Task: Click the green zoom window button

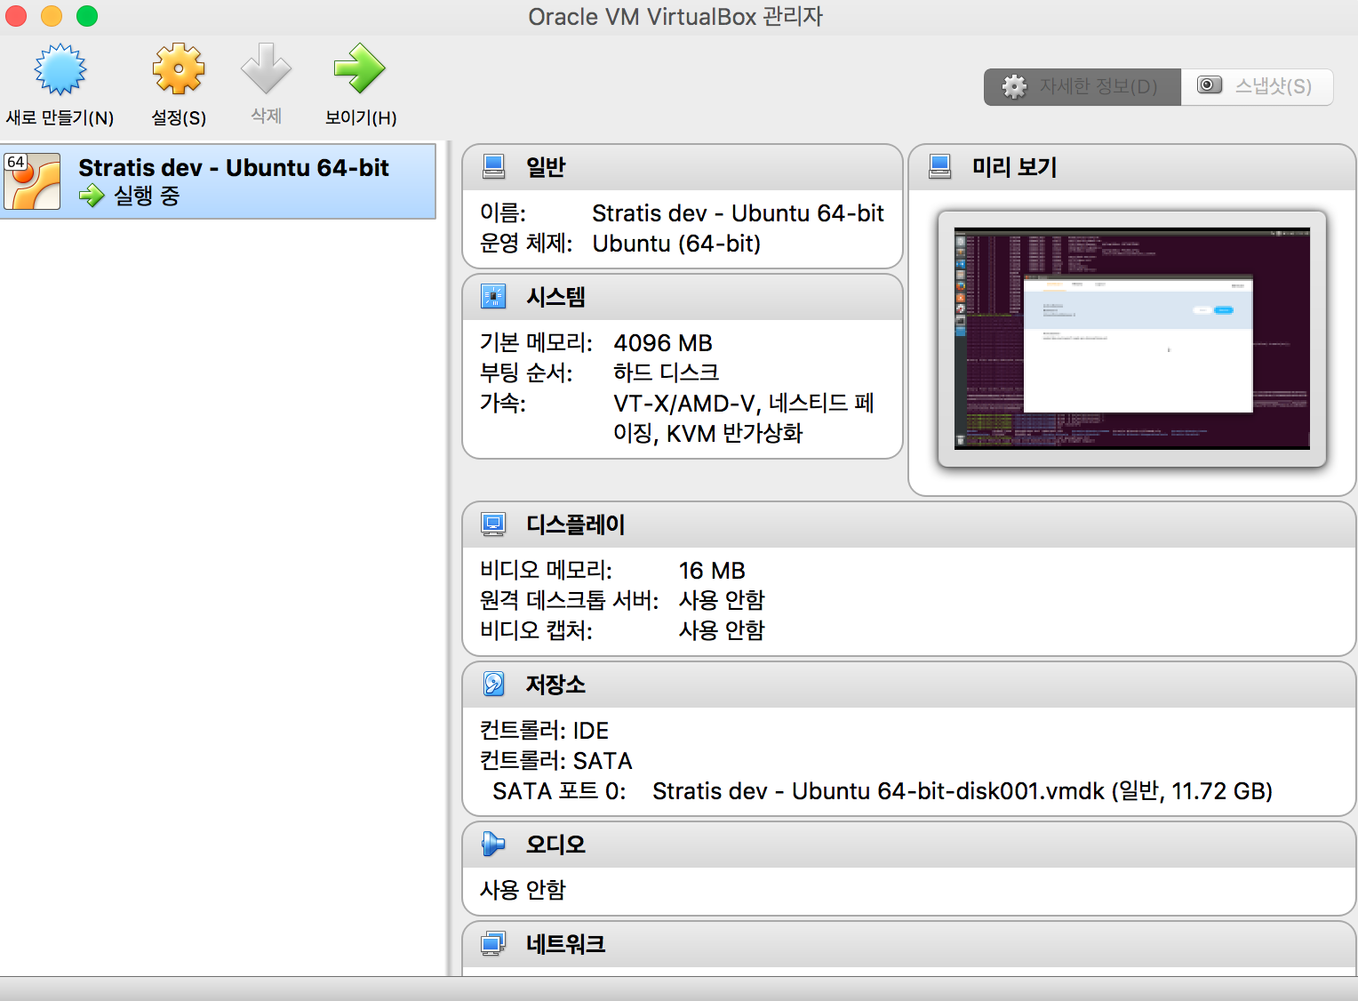Action: point(87,16)
